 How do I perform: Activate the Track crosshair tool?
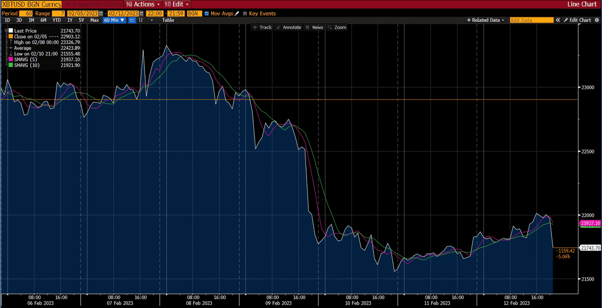pos(262,27)
